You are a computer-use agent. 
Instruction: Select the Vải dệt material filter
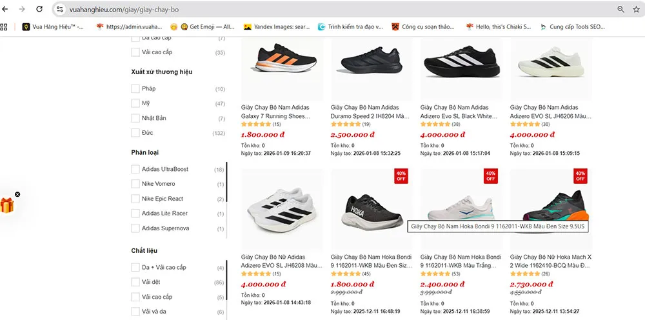point(135,283)
